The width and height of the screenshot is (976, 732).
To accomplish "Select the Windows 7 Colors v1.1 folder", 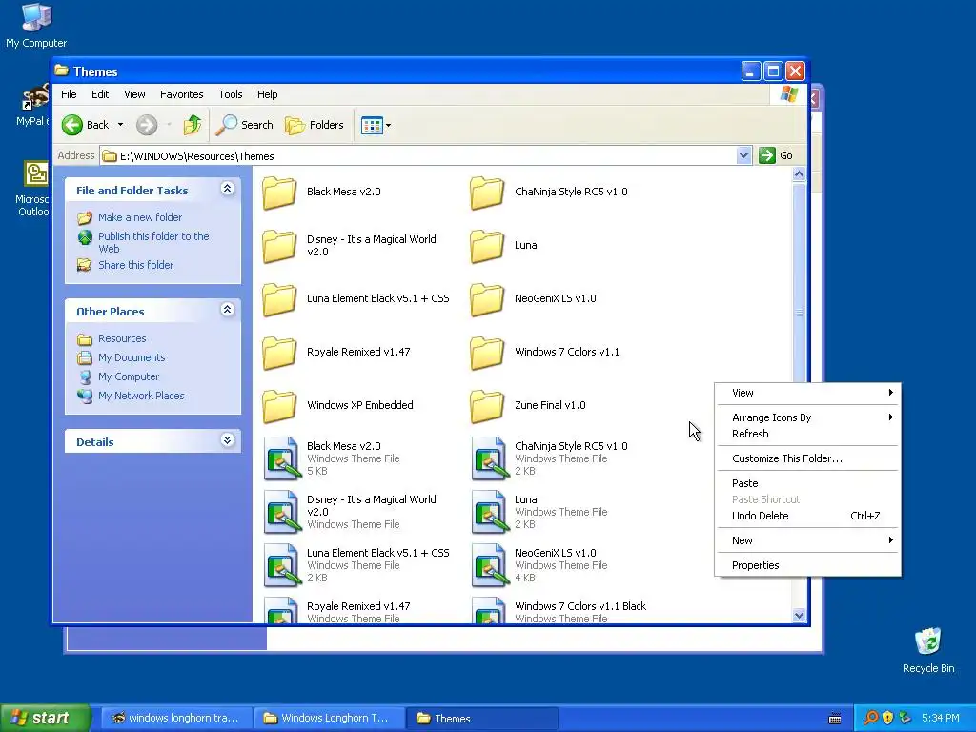I will pos(487,353).
